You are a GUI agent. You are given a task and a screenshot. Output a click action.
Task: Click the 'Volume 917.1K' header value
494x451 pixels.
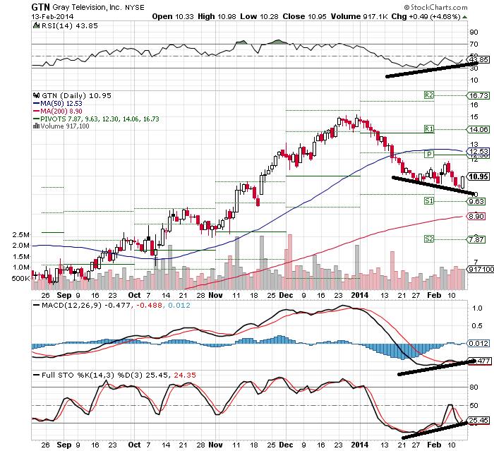(359, 16)
